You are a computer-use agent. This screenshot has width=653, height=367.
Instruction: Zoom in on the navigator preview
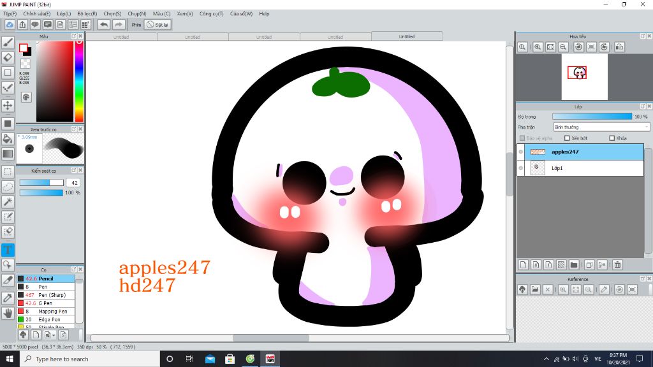click(x=538, y=47)
